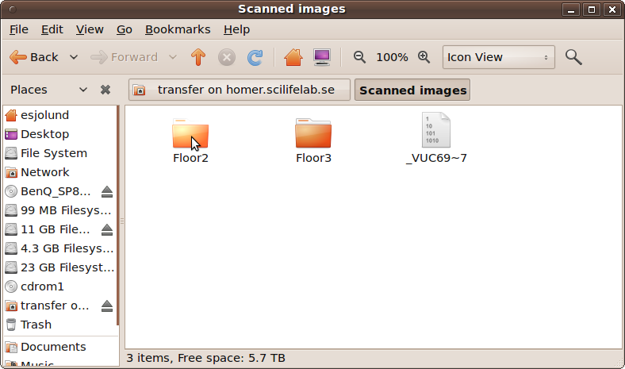Screen dimensions: 625x369
Task: Open the Bookmarks menu
Action: point(178,29)
